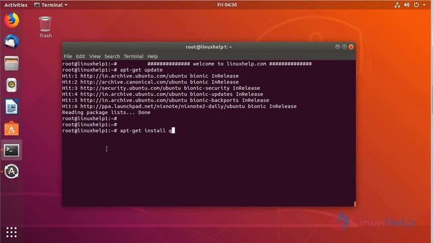Viewport: 433px width, 243px height.
Task: Close the terminal window
Action: click(x=351, y=47)
